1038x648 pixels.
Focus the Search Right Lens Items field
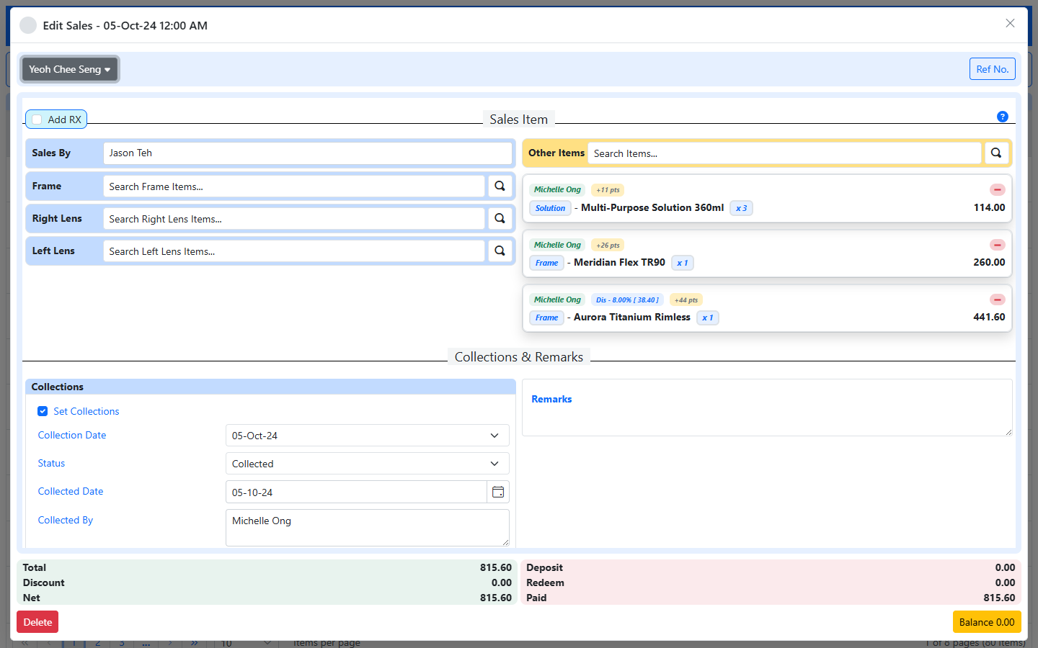coord(294,218)
